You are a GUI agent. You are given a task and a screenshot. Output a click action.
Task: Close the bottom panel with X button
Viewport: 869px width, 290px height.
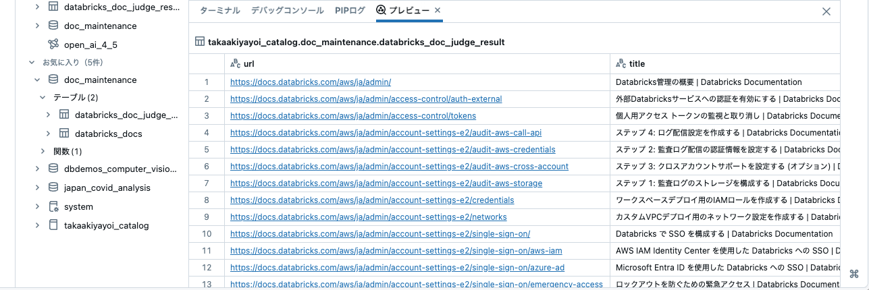[826, 11]
